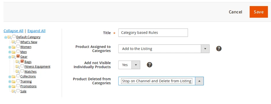Select the Fitness Equipment tree label
This screenshot has width=271, height=104.
[x=37, y=66]
